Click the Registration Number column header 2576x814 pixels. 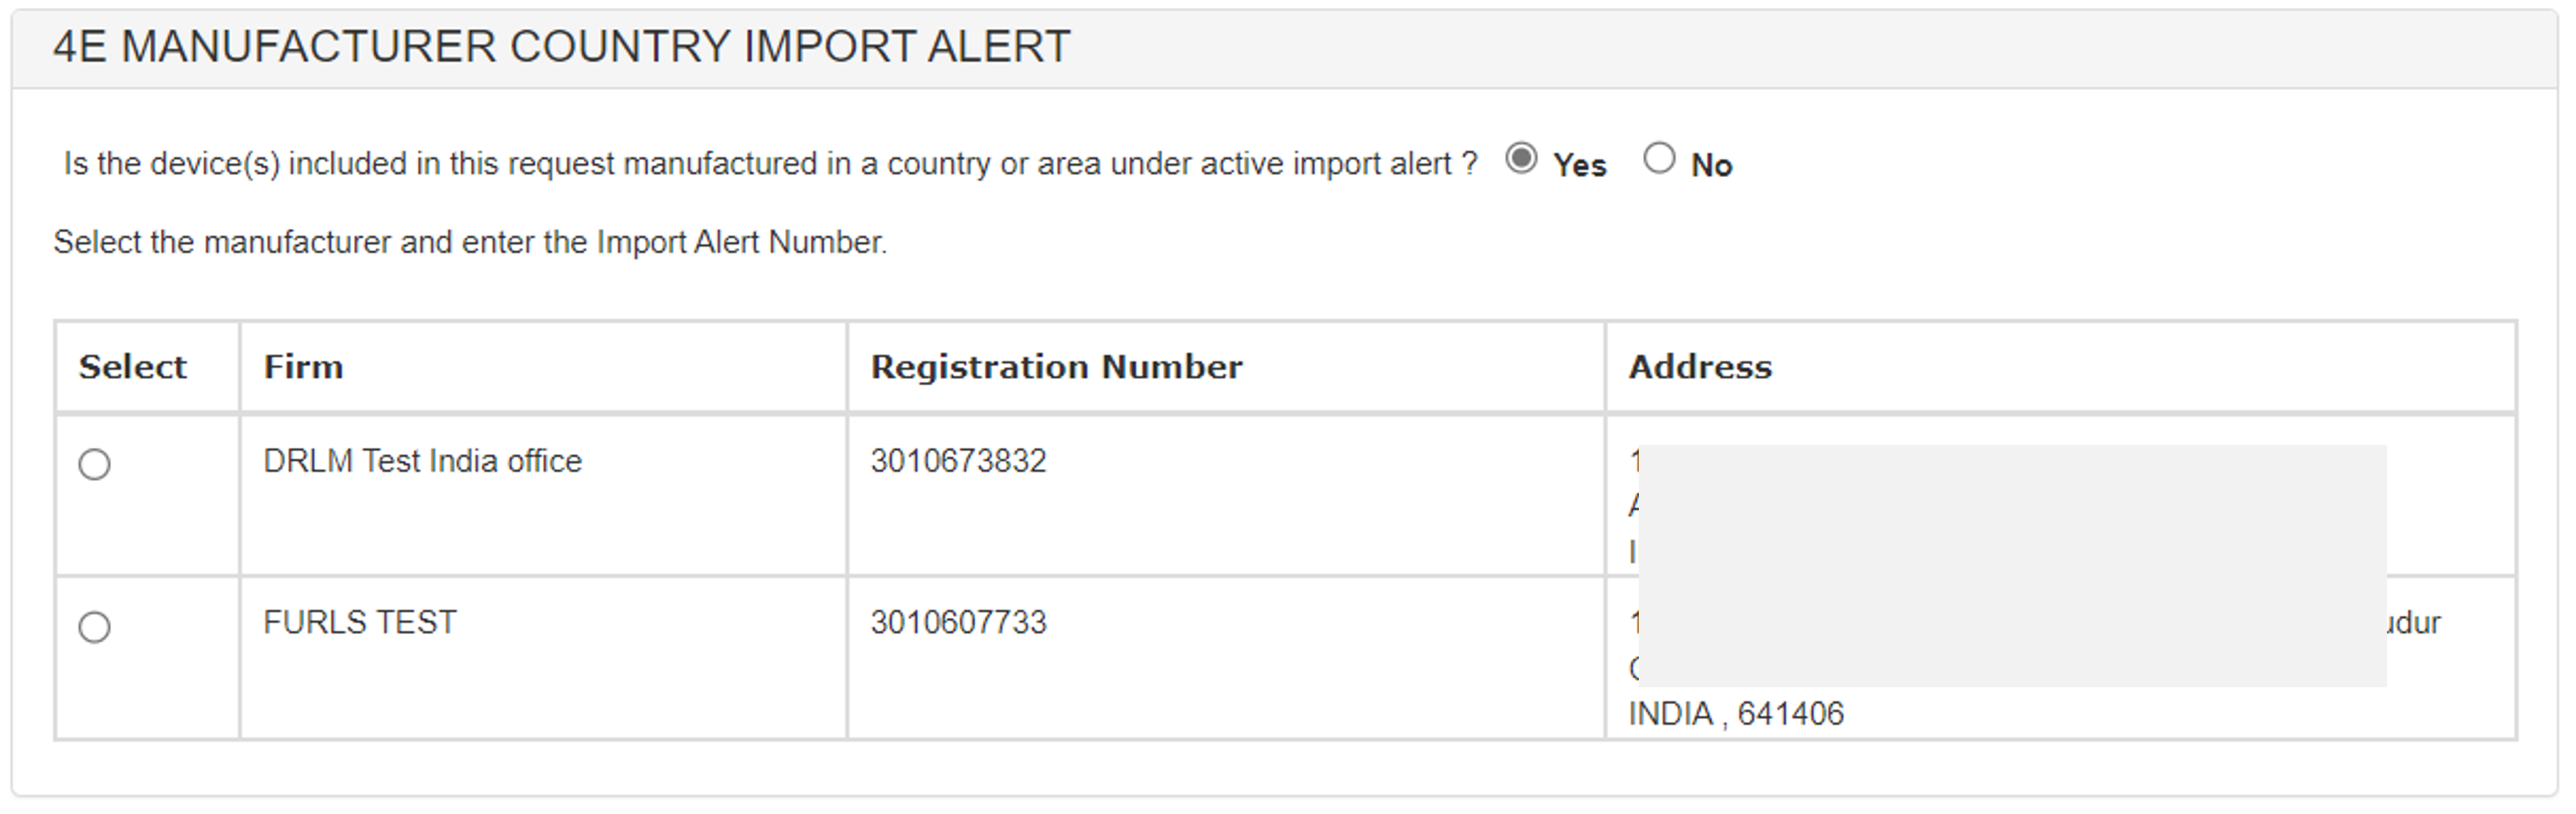1056,367
